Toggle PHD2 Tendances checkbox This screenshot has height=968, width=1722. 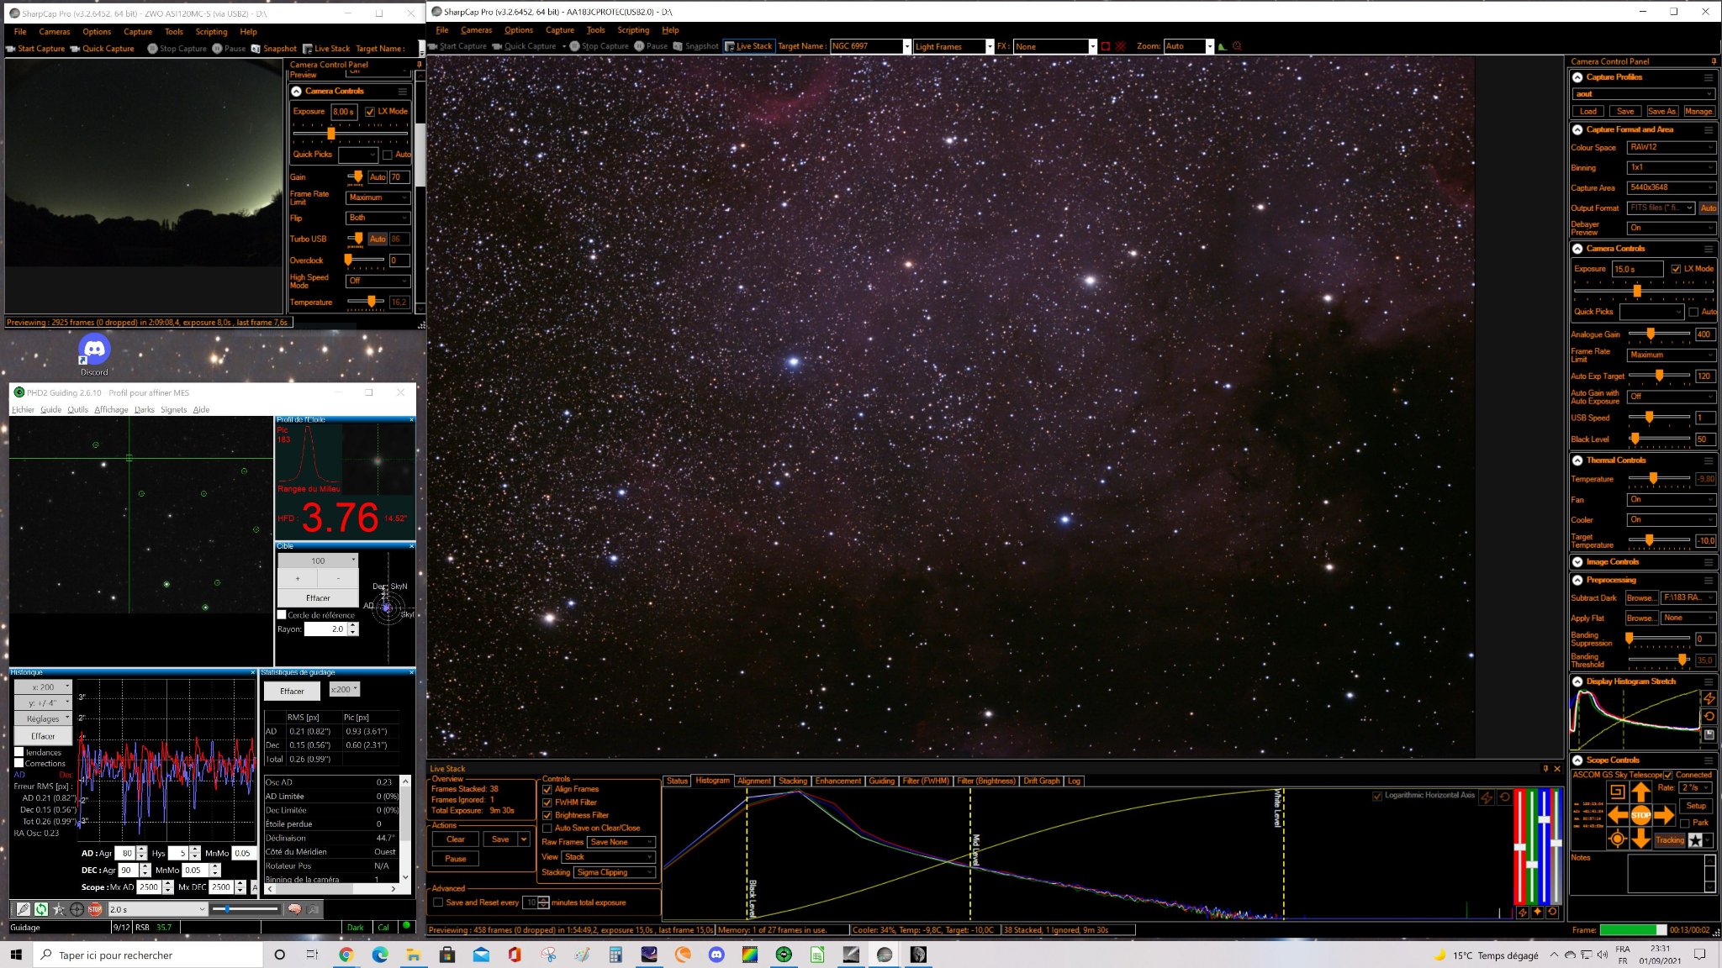tap(19, 752)
